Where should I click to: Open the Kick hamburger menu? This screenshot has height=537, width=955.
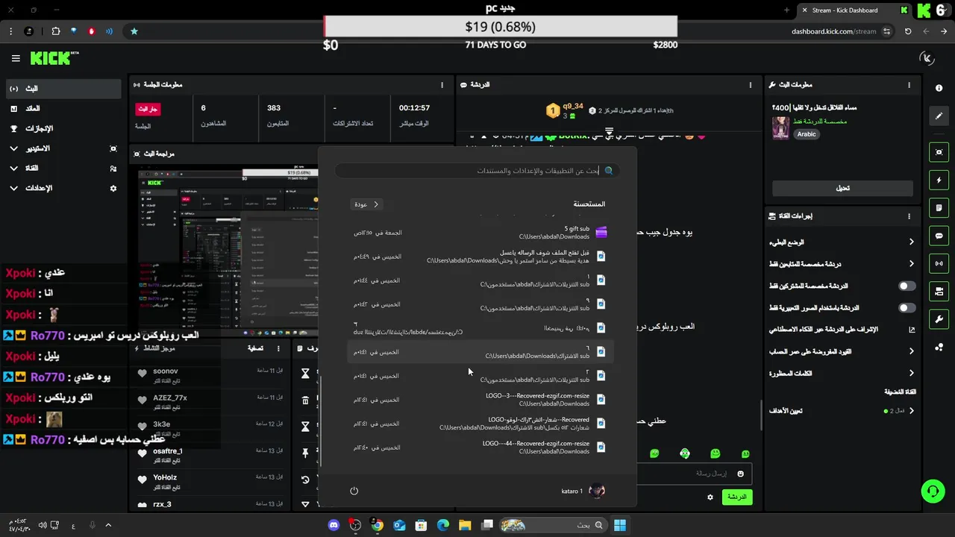tap(16, 58)
